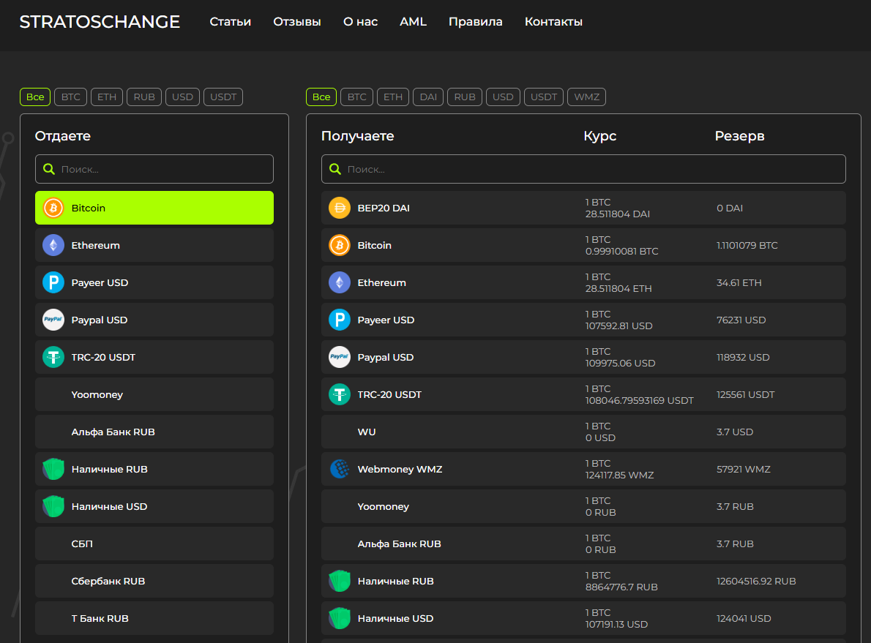
Task: Go to the AML page in navigation
Action: tap(413, 22)
